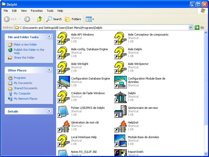Image resolution: width=209 pixels, height=157 pixels.
Task: Open the Search toolbar button
Action: (x=54, y=19)
